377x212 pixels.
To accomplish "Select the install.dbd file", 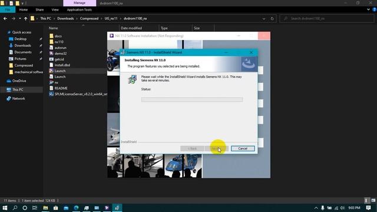I will click(62, 65).
